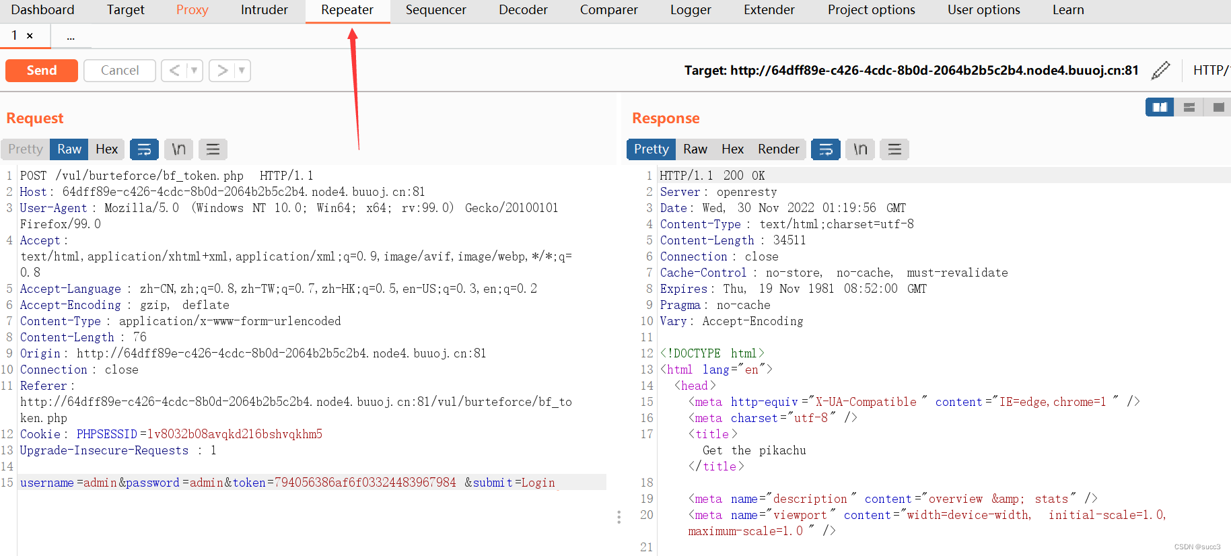Toggle word wrap in Response panel
This screenshot has height=556, width=1231.
coord(826,149)
